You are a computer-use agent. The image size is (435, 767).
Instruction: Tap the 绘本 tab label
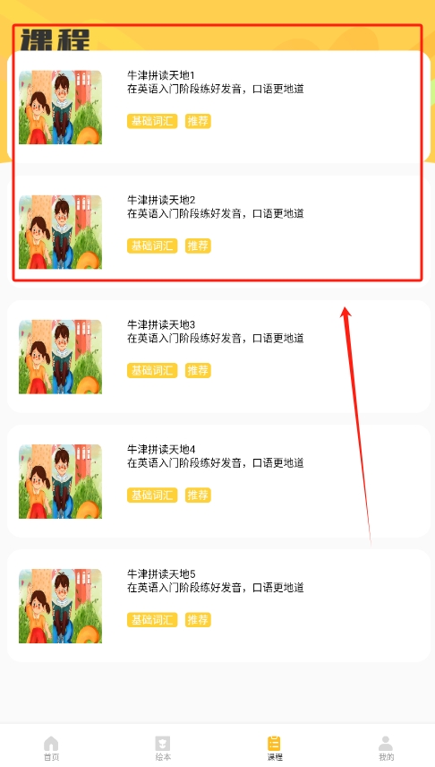coord(163,757)
